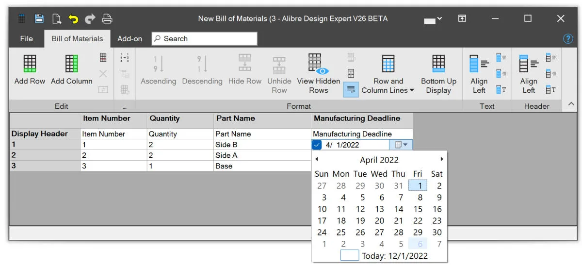The width and height of the screenshot is (582, 267).
Task: Click Bottom Up Display button
Action: point(438,74)
